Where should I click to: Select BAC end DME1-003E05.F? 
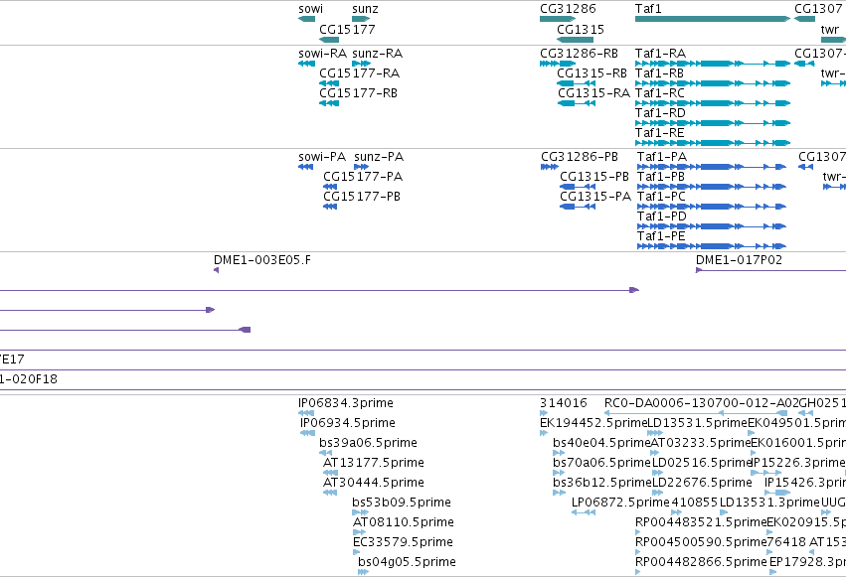click(217, 270)
